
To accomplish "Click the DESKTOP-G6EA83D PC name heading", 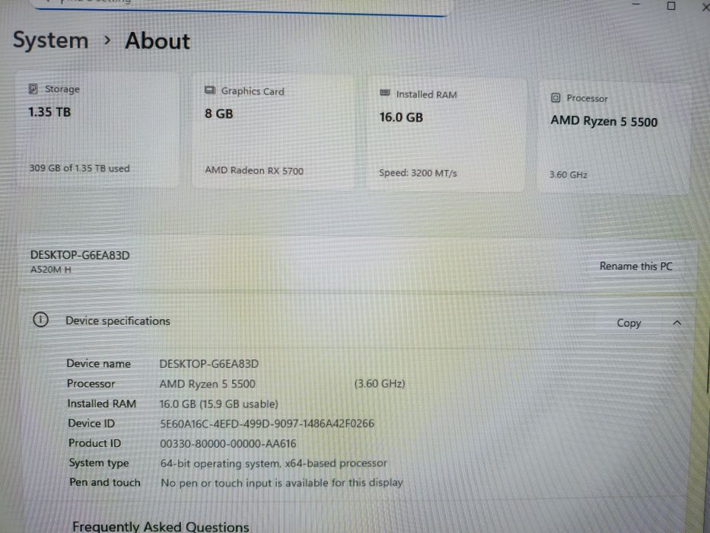I will pyautogui.click(x=80, y=255).
